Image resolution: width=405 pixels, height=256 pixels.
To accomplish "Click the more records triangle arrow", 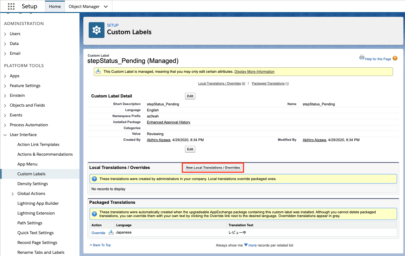I will [246, 245].
